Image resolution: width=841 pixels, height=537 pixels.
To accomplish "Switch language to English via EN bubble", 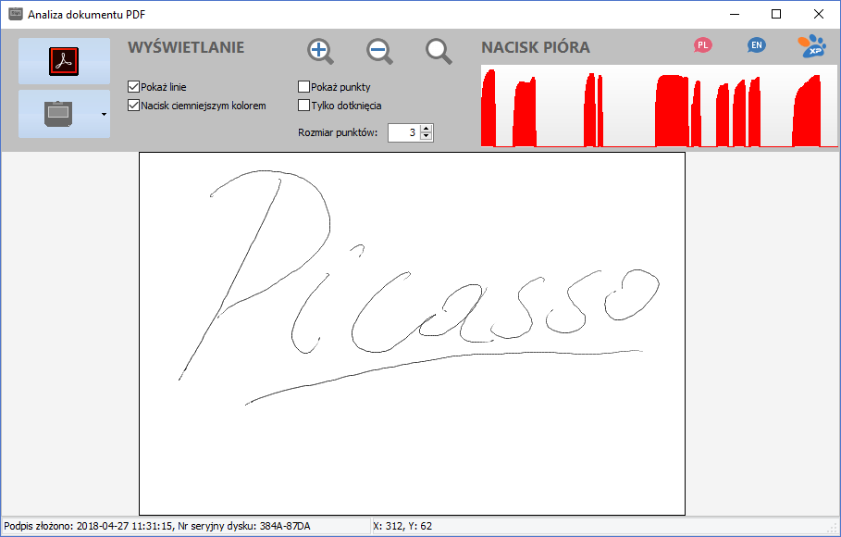I will point(756,45).
